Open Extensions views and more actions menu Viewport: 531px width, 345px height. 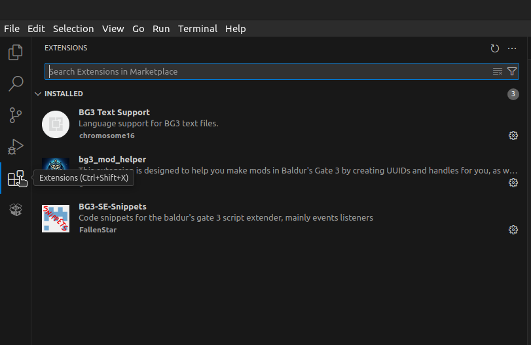(512, 48)
